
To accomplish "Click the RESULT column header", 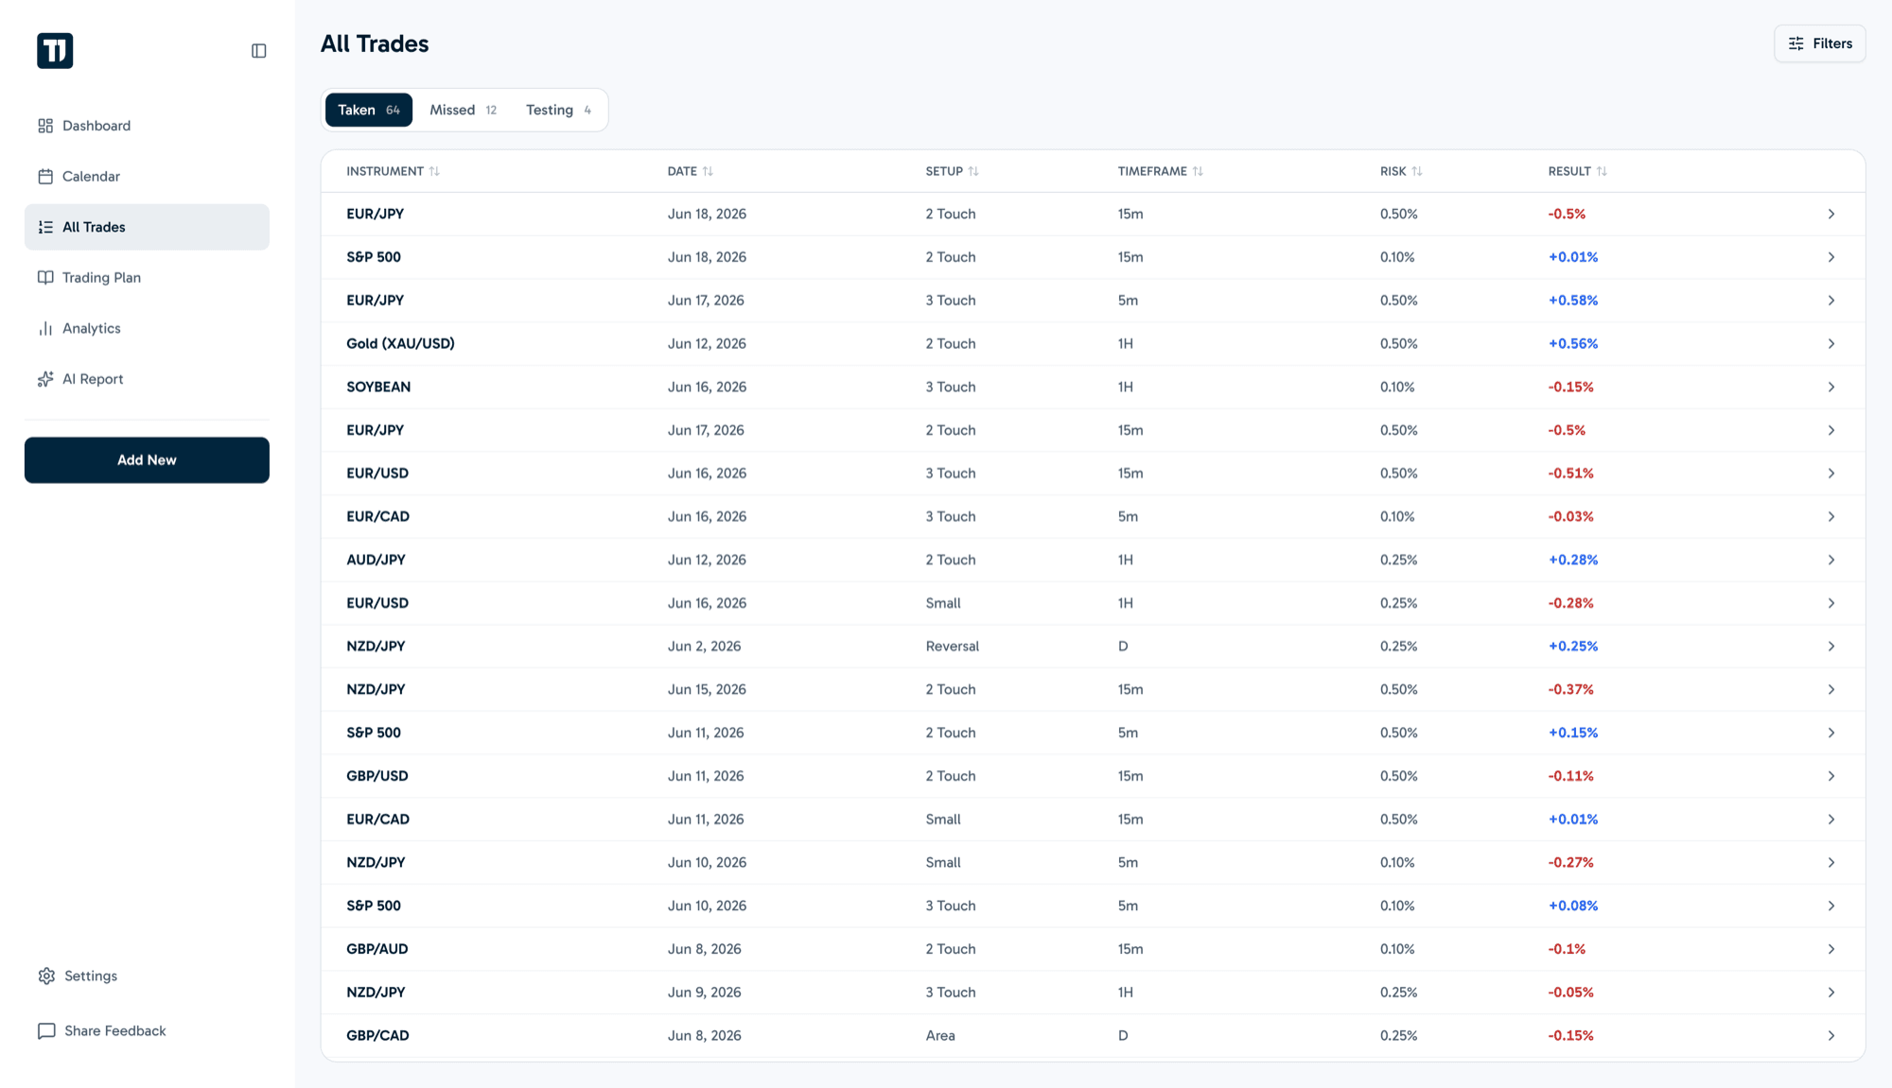I will [1569, 171].
